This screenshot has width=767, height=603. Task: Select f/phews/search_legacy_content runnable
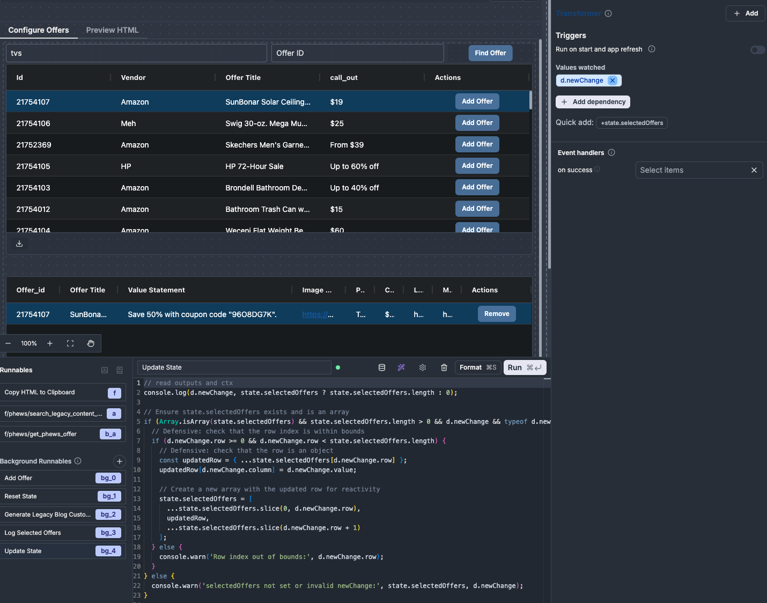pos(62,414)
